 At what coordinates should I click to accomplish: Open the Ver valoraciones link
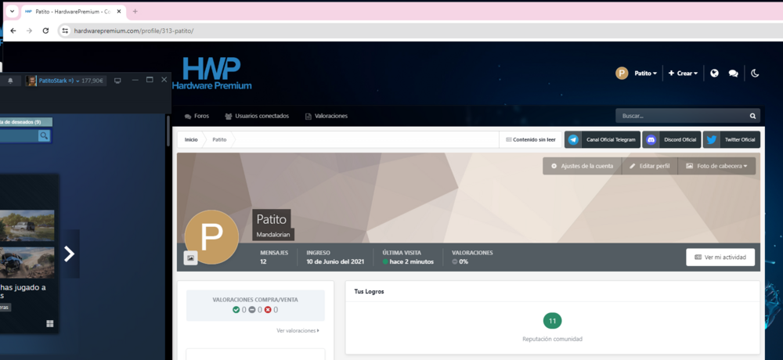point(298,330)
